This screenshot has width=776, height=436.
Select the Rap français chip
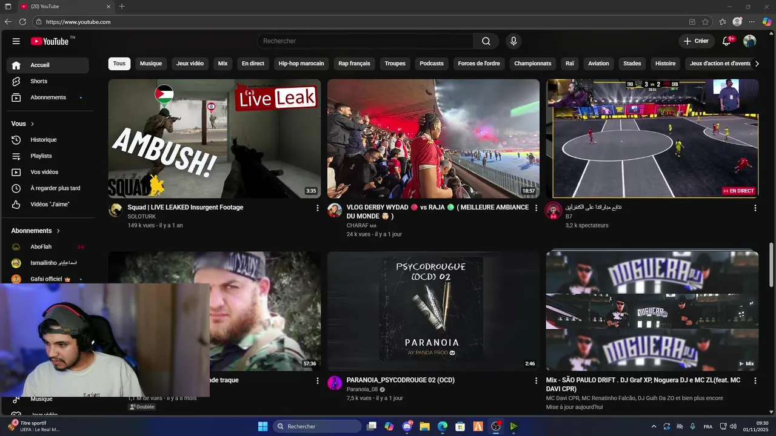pyautogui.click(x=354, y=64)
